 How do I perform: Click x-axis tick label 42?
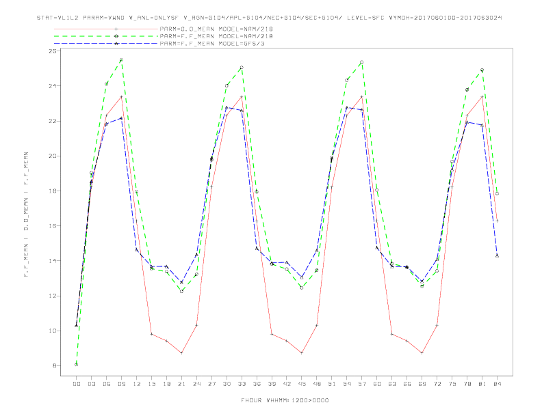pyautogui.click(x=287, y=384)
